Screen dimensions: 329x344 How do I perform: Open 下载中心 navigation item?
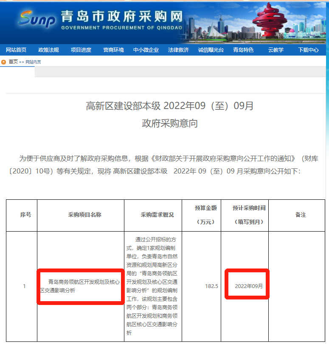pyautogui.click(x=308, y=50)
